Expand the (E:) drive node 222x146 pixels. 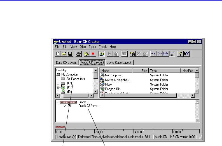(x=58, y=92)
